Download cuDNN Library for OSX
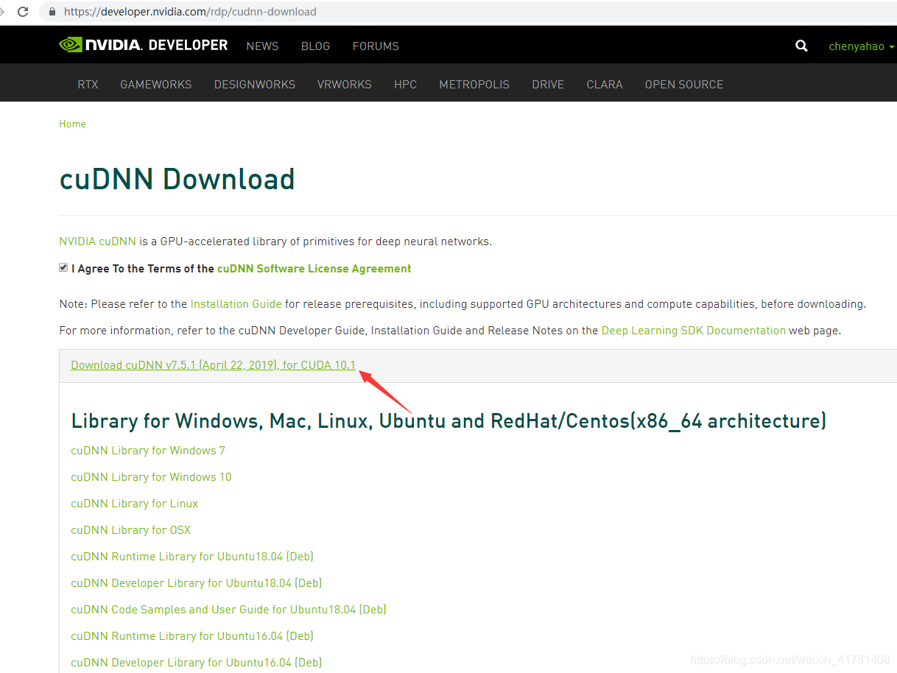The image size is (897, 673). click(131, 530)
